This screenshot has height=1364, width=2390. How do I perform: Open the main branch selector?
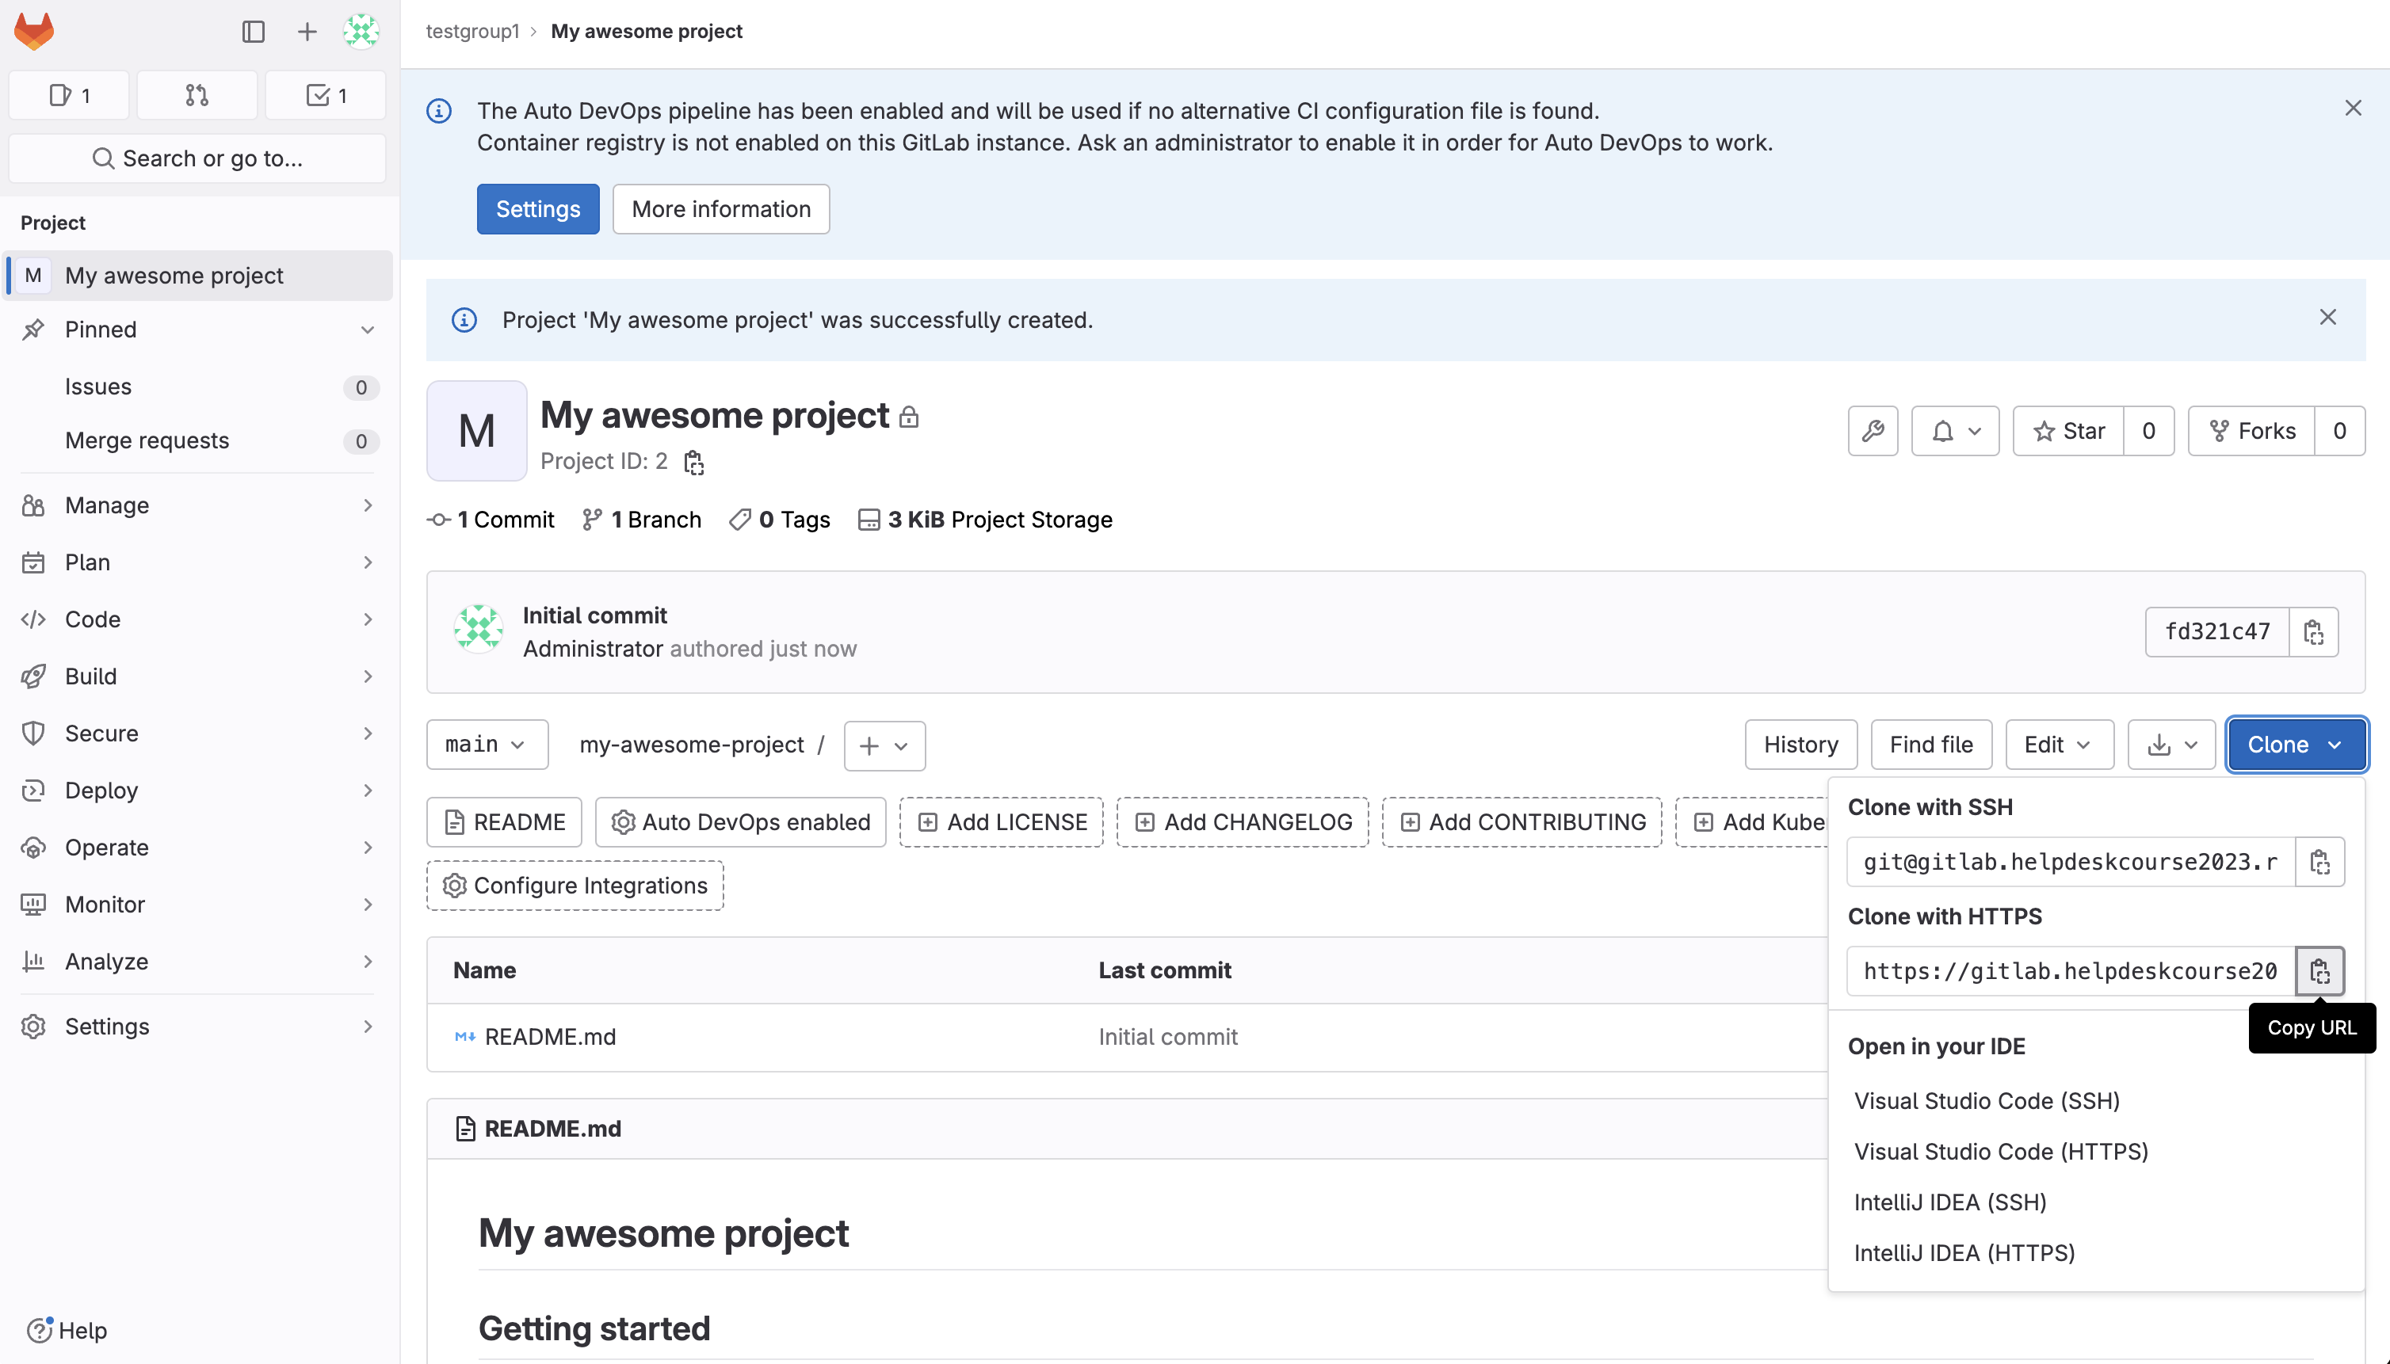(x=486, y=745)
